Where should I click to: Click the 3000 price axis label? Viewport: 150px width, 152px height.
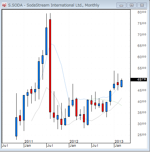coord(142,124)
